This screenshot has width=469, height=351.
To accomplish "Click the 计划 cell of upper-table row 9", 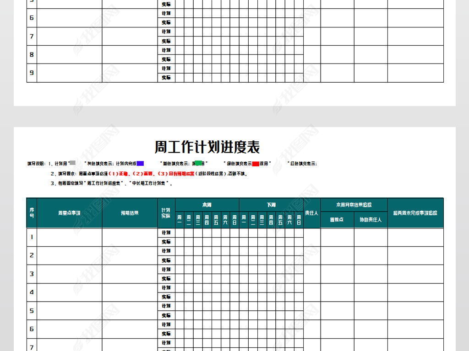I will [166, 69].
